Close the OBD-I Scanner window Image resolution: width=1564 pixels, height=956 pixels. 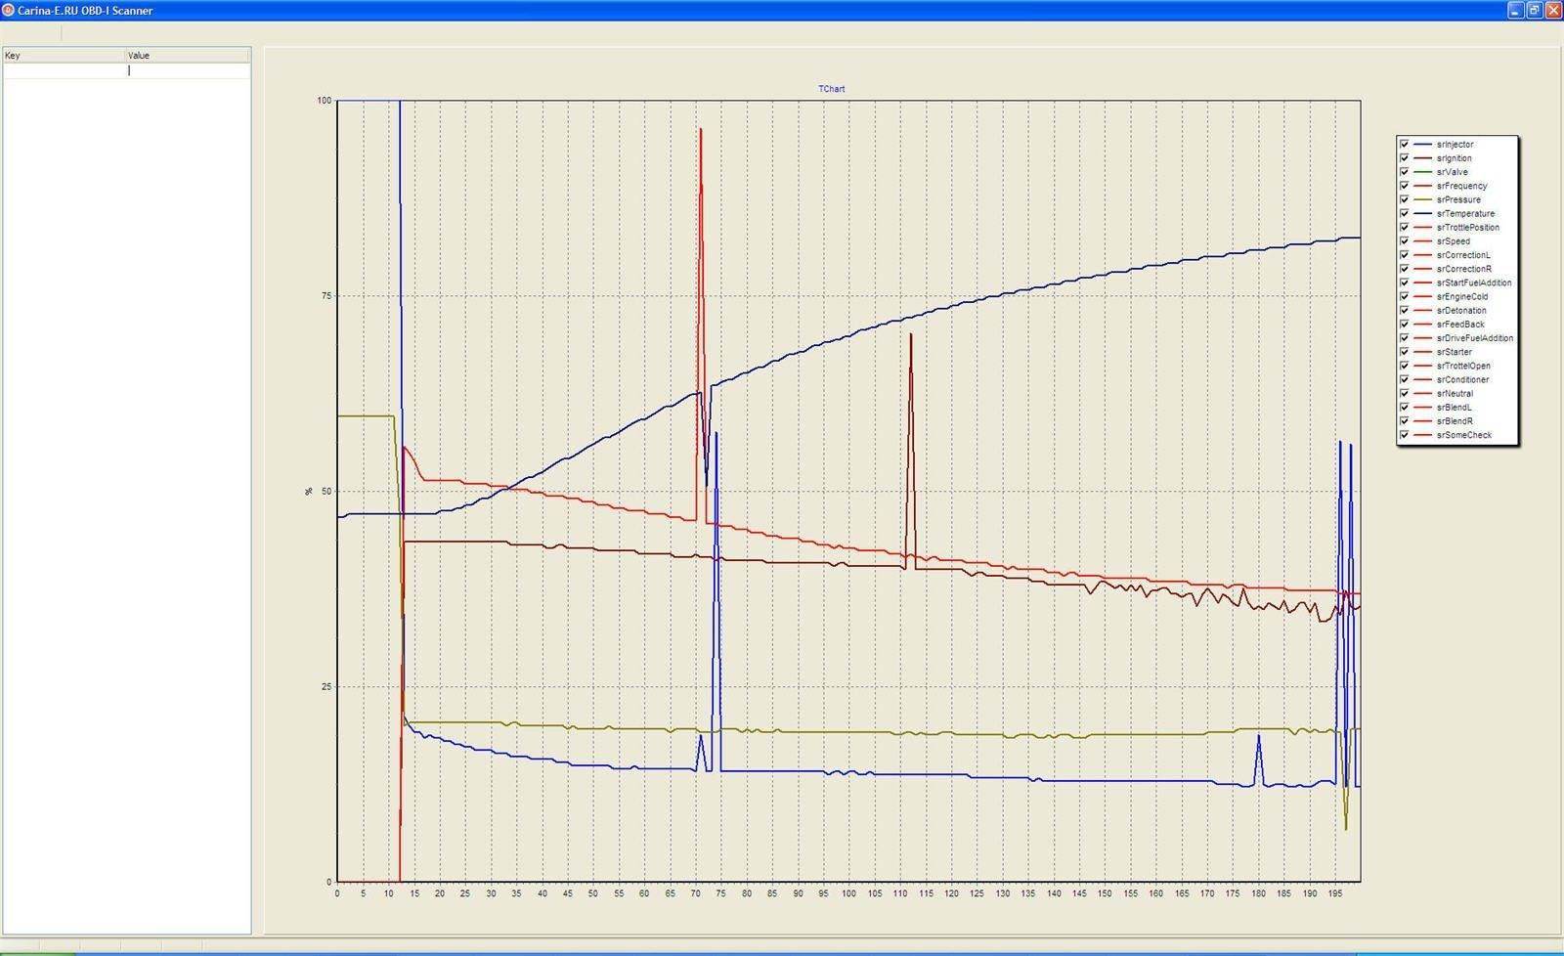pyautogui.click(x=1553, y=10)
